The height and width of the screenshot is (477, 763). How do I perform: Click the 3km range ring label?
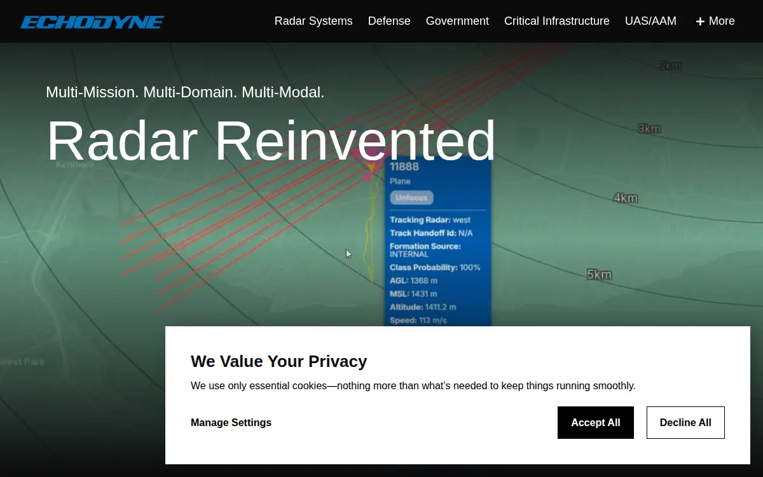coord(649,128)
